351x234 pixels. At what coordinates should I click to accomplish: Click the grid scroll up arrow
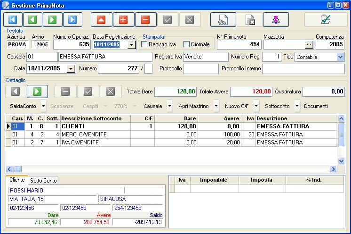(341, 118)
